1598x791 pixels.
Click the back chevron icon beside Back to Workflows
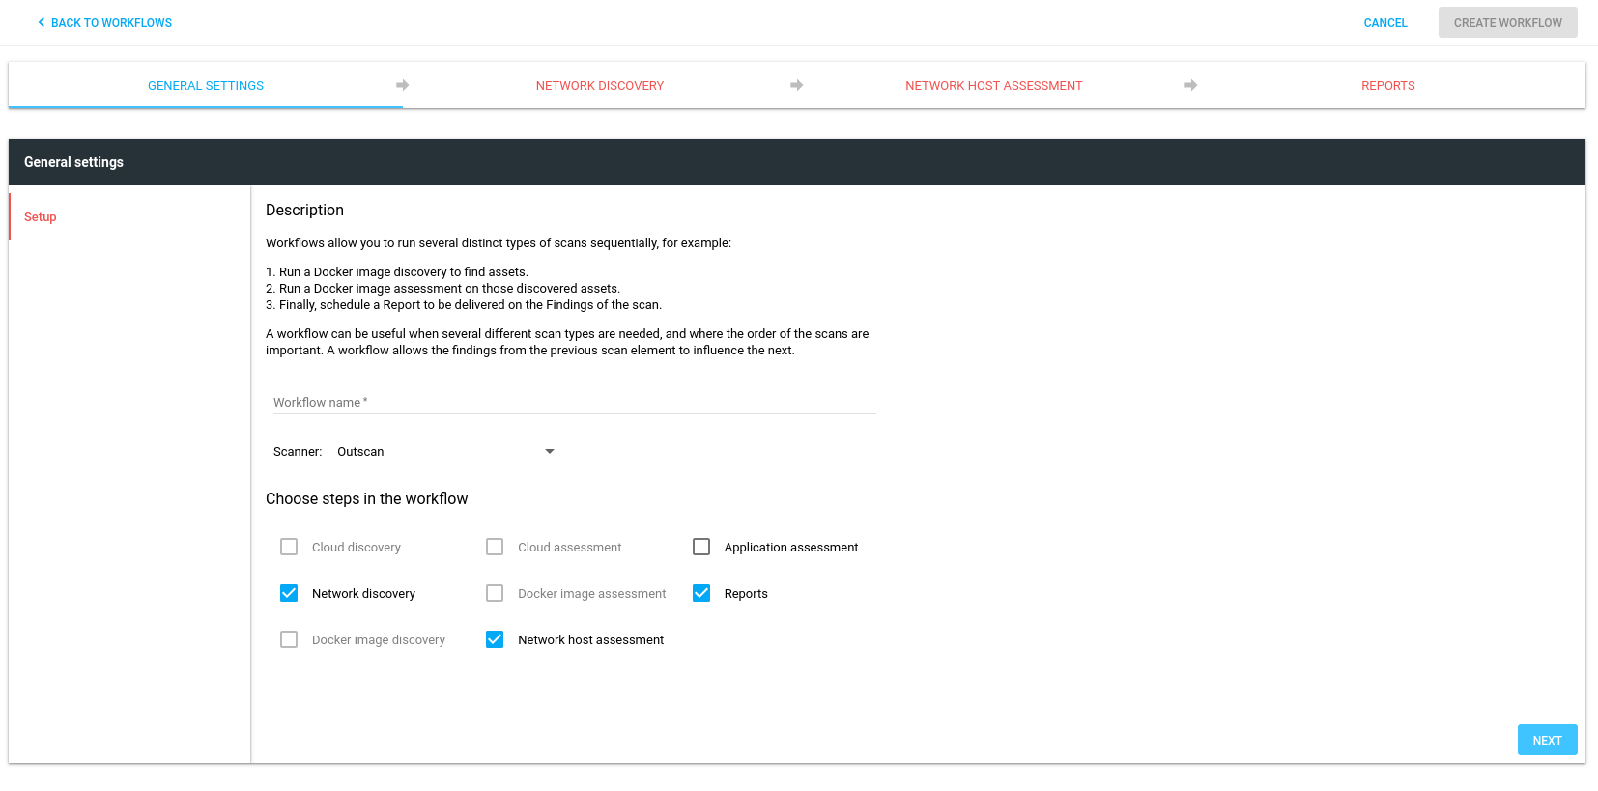click(41, 22)
